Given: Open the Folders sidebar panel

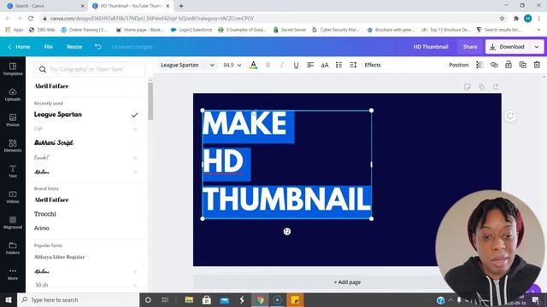Looking at the screenshot, I should point(13,248).
